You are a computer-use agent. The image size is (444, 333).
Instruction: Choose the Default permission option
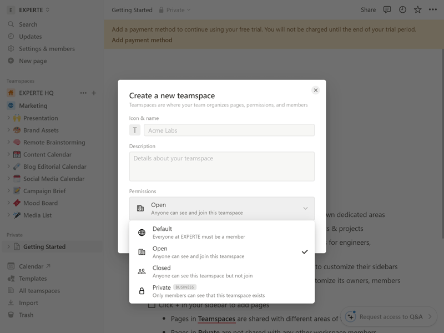click(222, 233)
